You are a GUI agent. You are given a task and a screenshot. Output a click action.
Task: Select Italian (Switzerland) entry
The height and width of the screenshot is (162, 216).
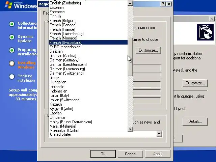[x=88, y=100]
